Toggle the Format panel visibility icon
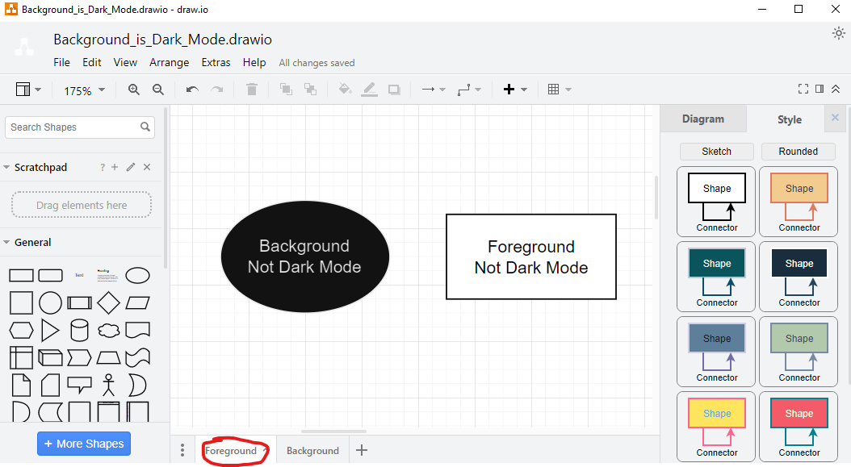This screenshot has width=851, height=467. click(x=819, y=89)
